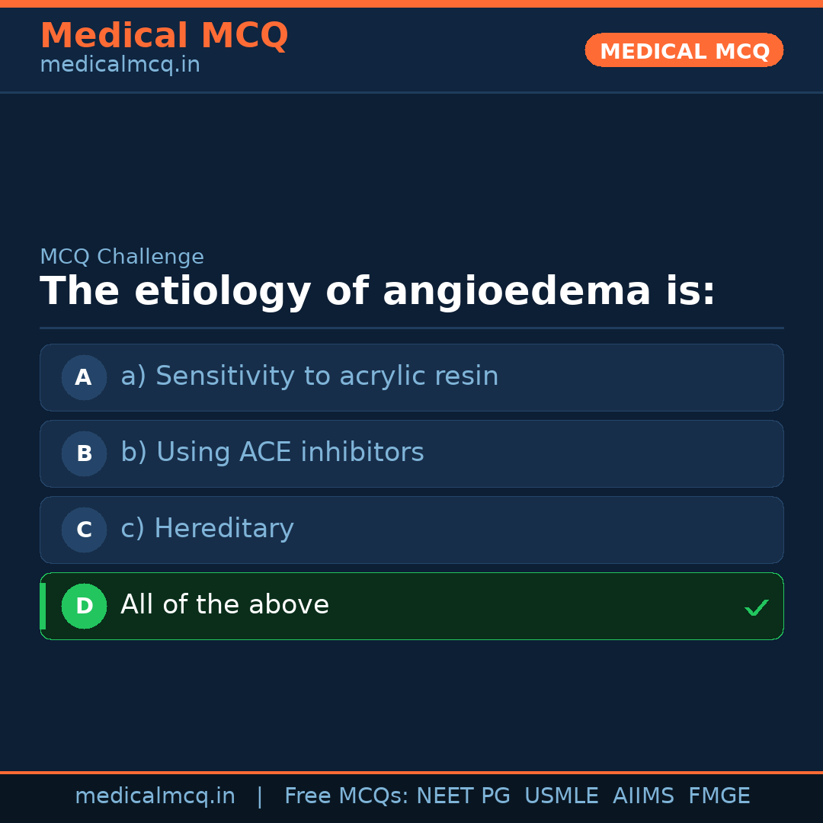The width and height of the screenshot is (823, 823).
Task: Click the circled letter B badge
Action: 84,453
